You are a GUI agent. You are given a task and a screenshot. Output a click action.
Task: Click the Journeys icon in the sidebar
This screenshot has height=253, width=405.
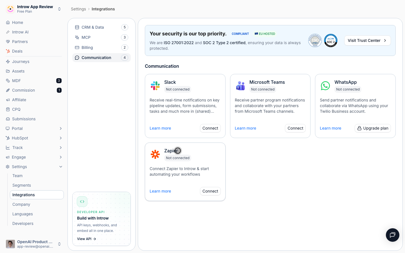(x=8, y=62)
